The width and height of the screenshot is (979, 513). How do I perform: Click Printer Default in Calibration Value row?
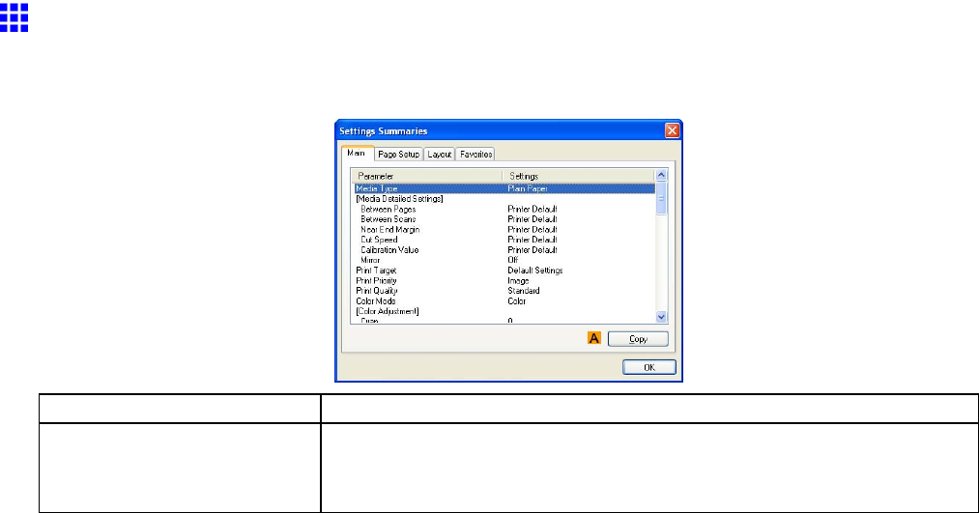(x=532, y=249)
